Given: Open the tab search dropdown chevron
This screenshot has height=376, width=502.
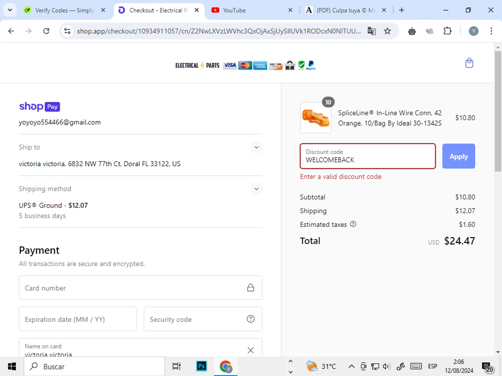Looking at the screenshot, I should (x=10, y=10).
